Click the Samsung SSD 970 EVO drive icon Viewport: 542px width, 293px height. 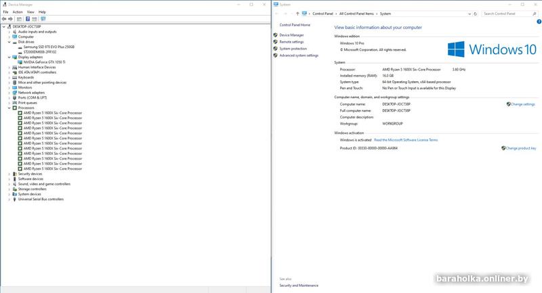[20, 47]
